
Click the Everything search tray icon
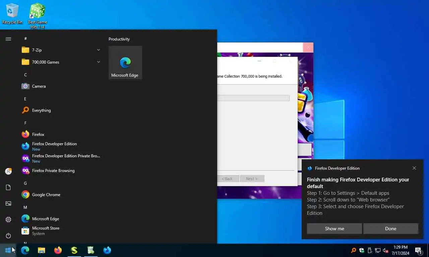pos(354,250)
